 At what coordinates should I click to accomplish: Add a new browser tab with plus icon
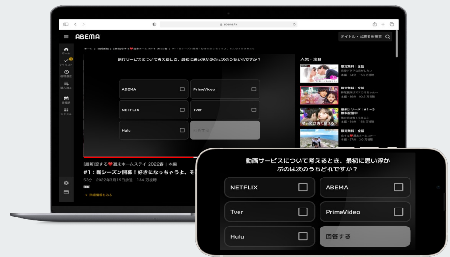click(x=383, y=24)
